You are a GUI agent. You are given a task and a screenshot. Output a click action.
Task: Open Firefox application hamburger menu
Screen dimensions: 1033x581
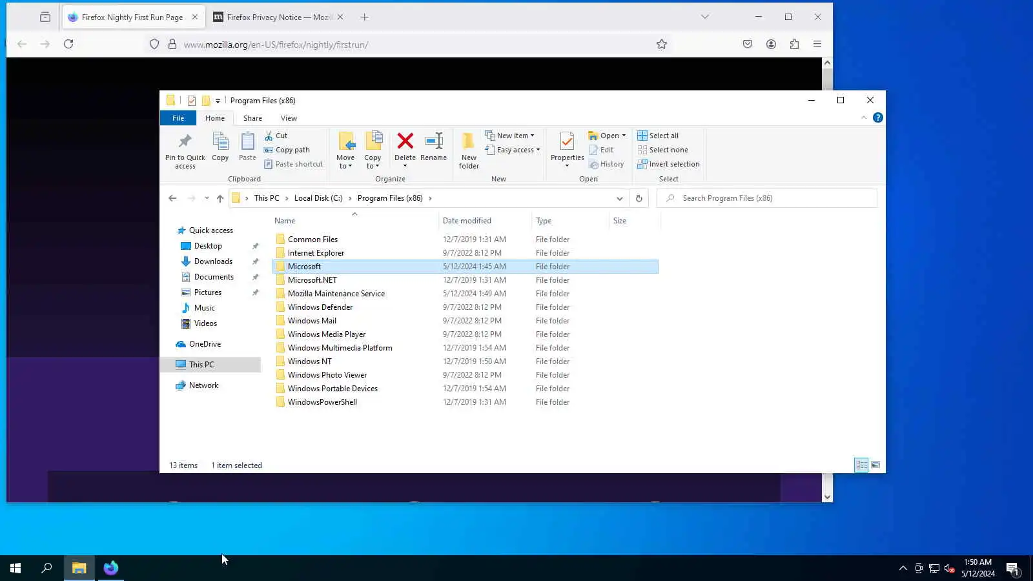(x=817, y=44)
